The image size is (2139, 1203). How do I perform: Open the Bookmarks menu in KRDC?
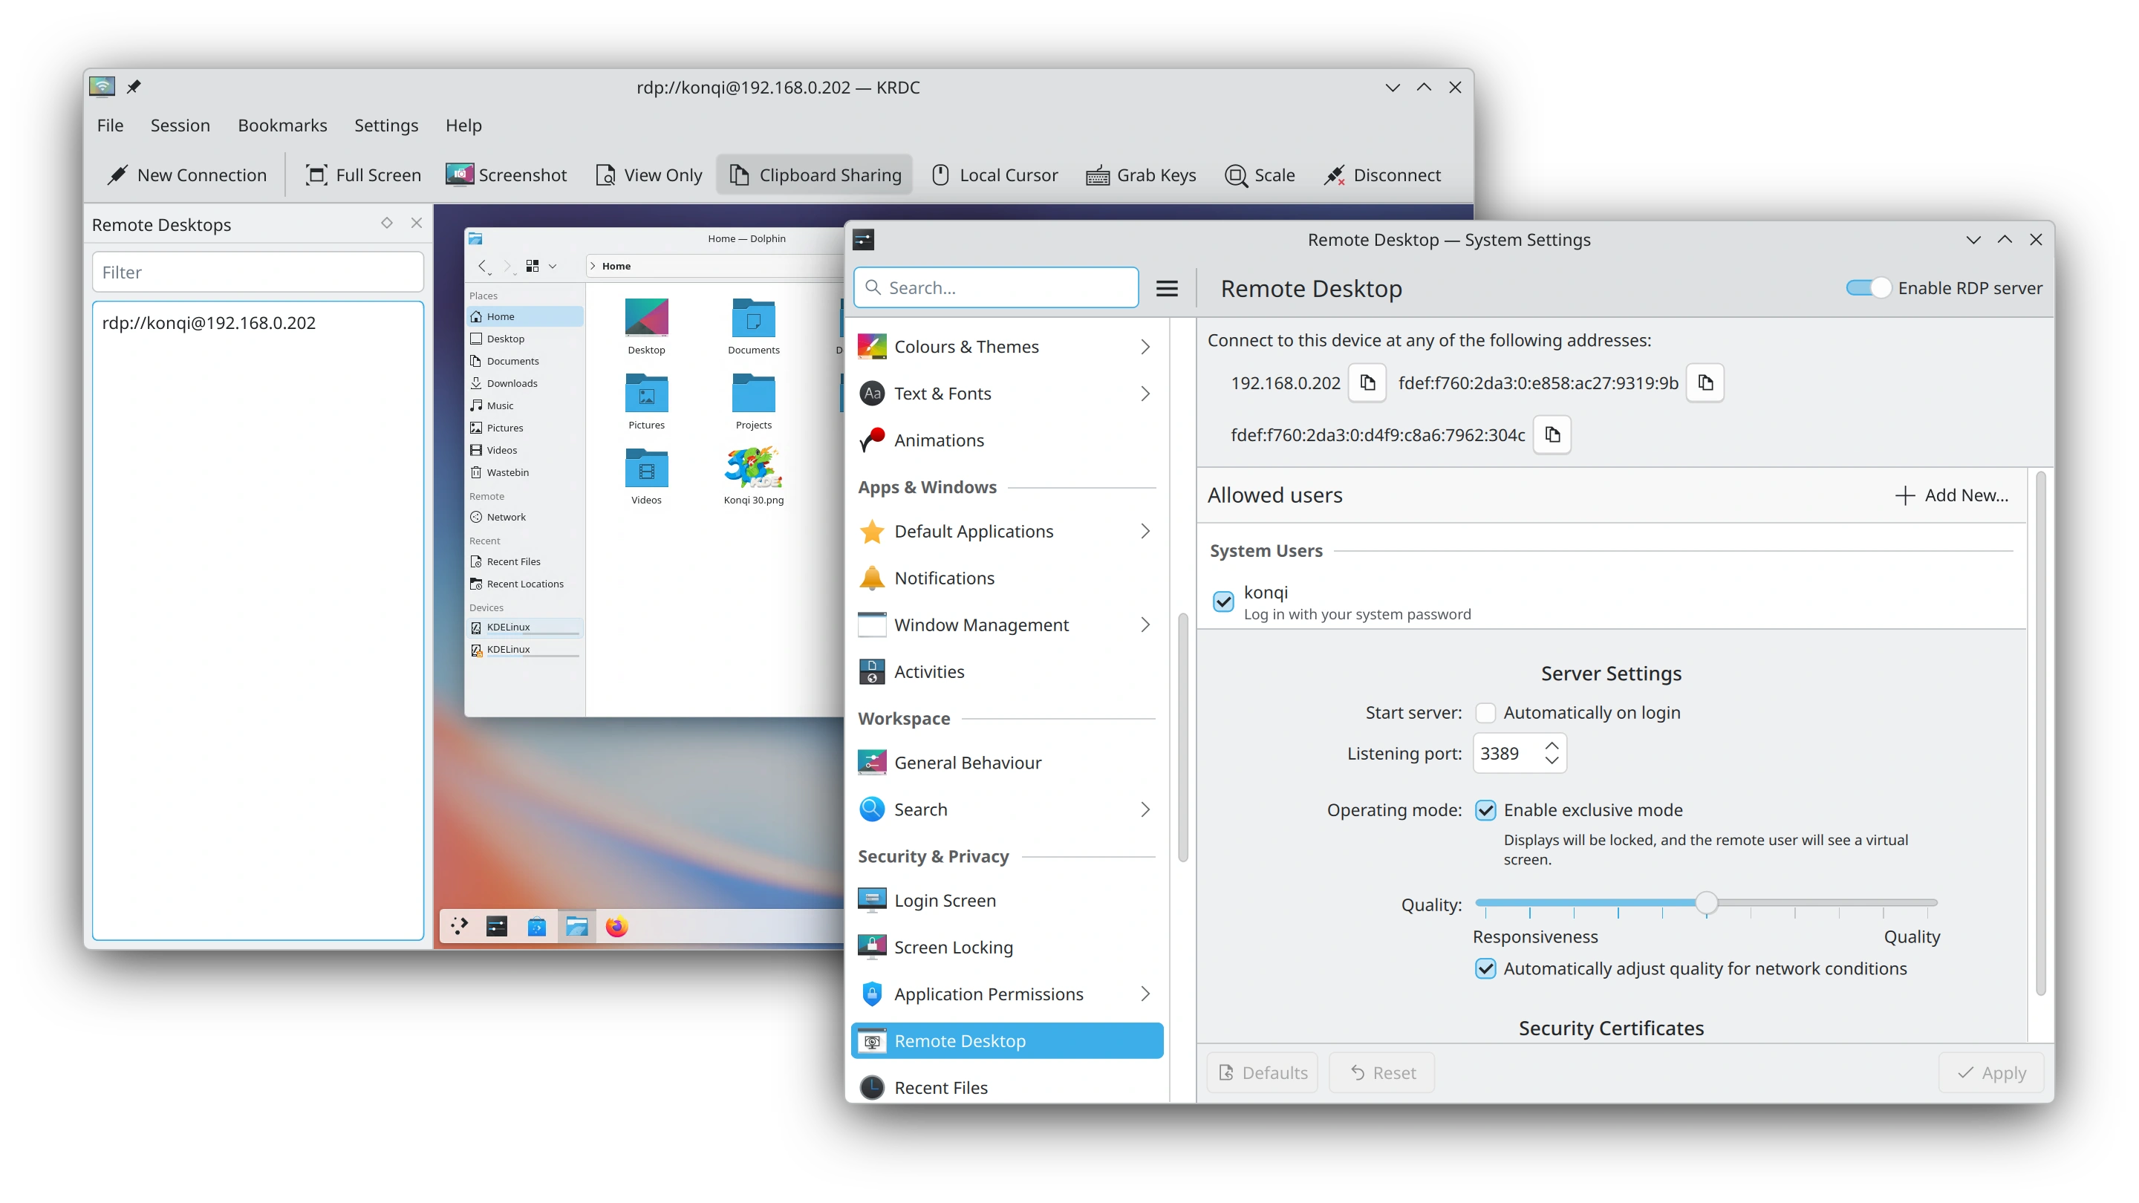[x=282, y=125]
